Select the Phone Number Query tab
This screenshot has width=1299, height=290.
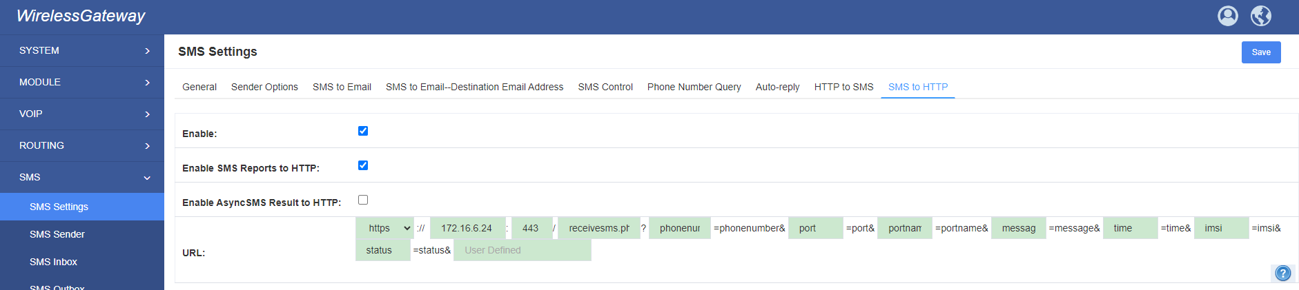694,87
